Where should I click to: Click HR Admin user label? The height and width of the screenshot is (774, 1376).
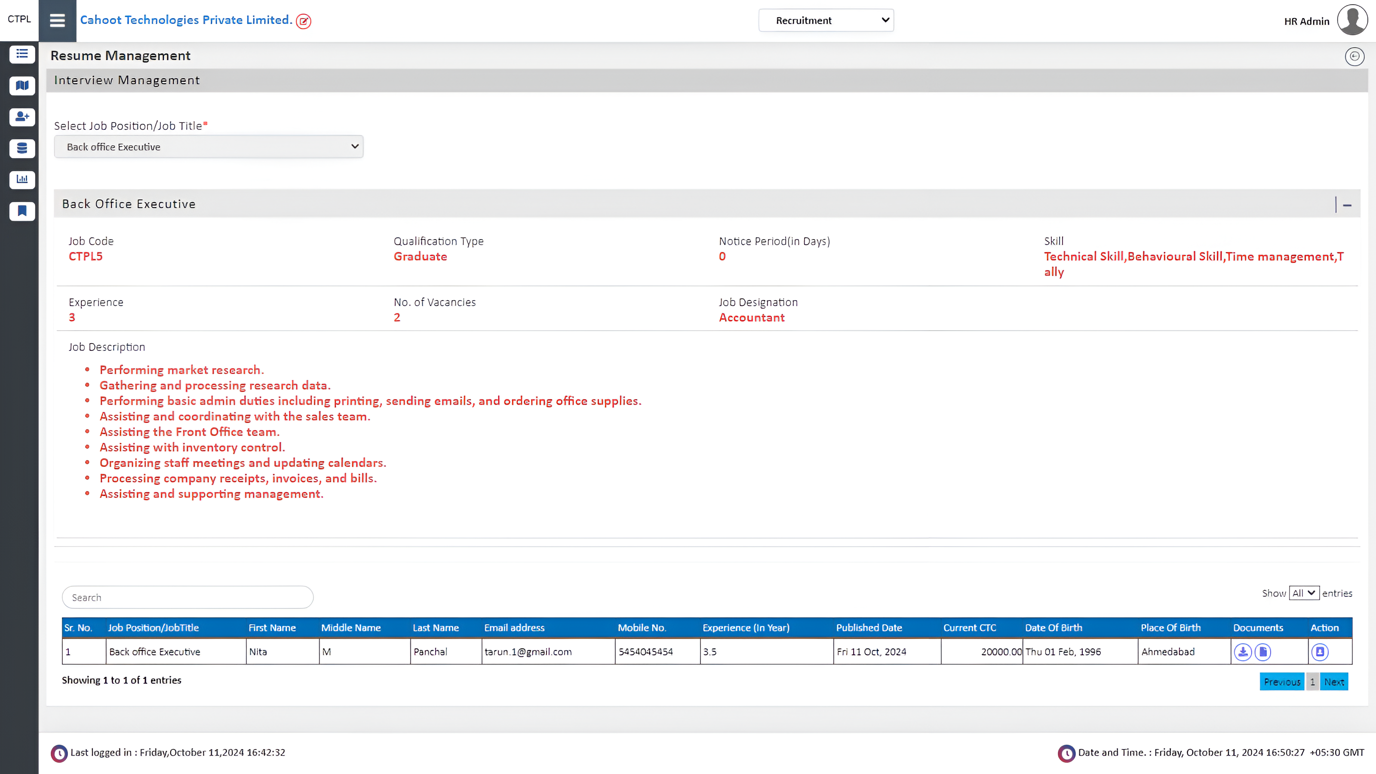[1307, 21]
